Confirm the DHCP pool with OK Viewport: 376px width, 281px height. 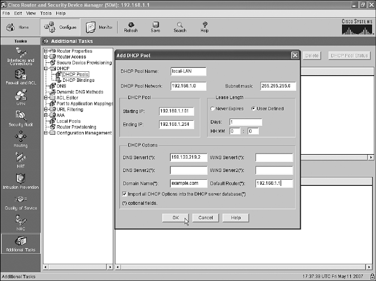coord(176,218)
